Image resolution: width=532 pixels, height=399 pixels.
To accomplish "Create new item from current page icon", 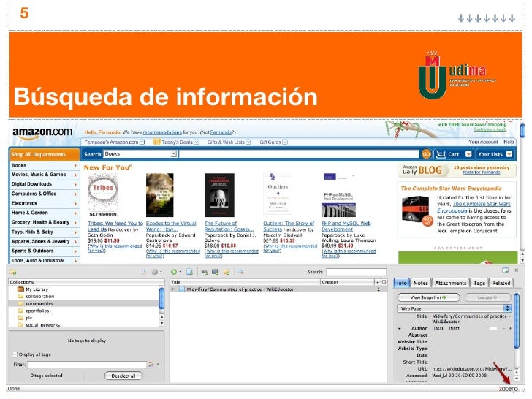I will click(x=190, y=272).
